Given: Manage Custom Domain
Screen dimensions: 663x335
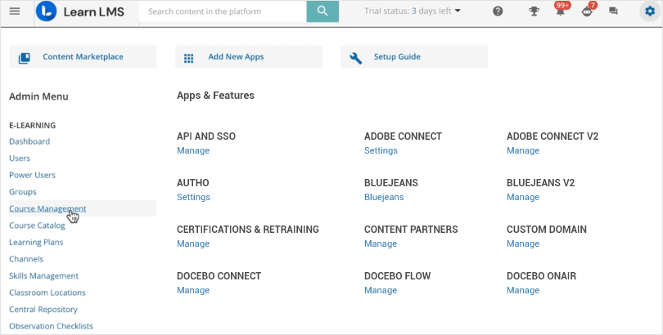Looking at the screenshot, I should (x=523, y=243).
